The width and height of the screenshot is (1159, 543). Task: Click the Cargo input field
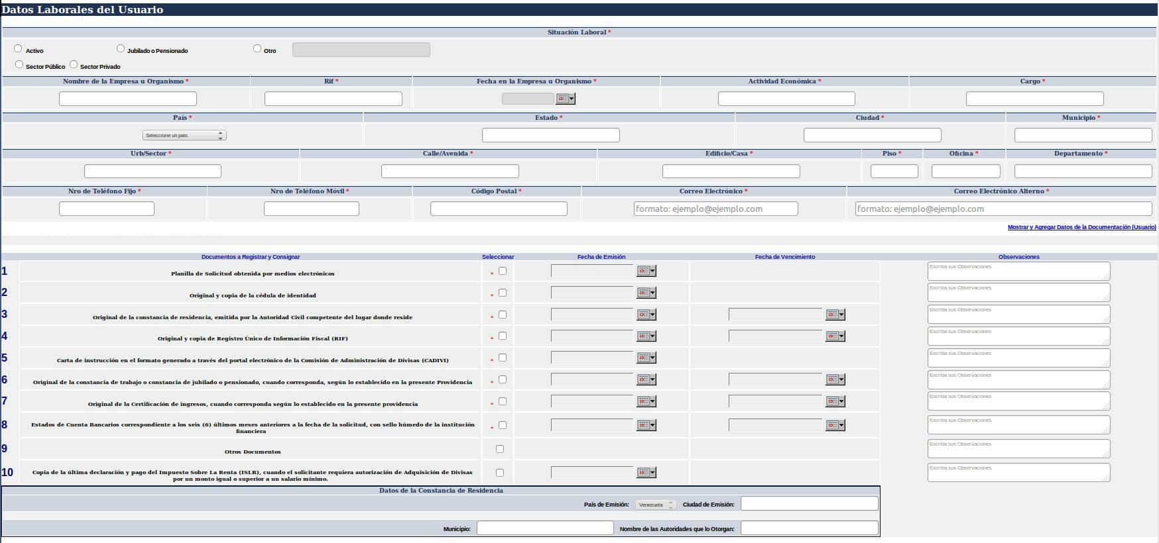click(1035, 99)
